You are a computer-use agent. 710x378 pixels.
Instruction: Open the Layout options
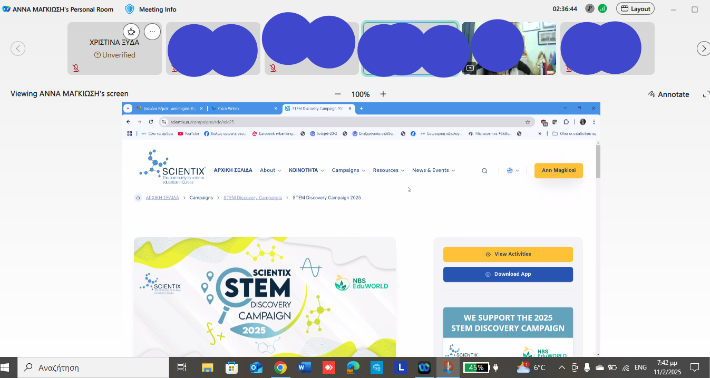[635, 9]
